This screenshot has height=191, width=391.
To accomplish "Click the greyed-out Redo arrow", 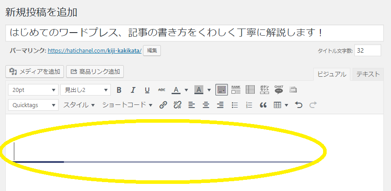I will 313,105.
